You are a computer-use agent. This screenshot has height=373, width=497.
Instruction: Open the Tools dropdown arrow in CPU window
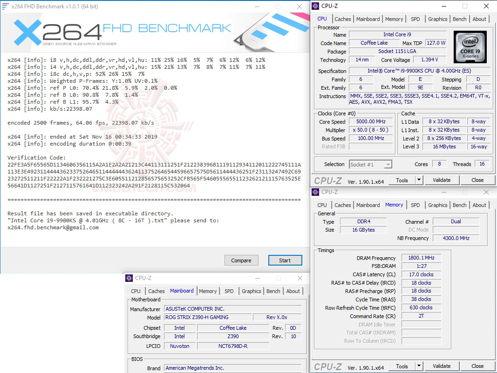pos(419,180)
